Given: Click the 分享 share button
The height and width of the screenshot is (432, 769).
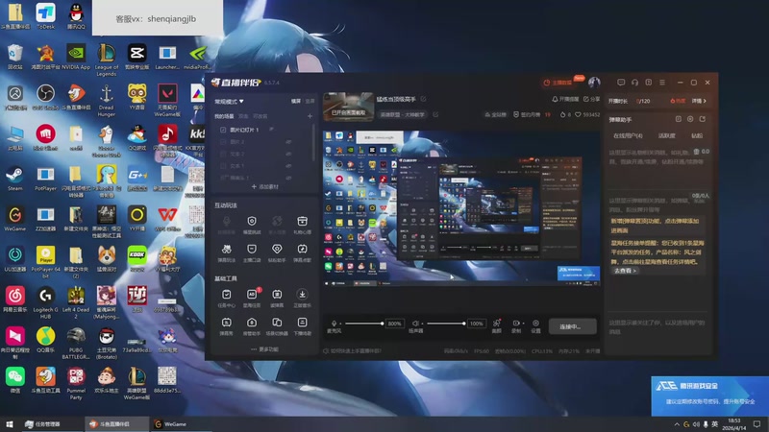Looking at the screenshot, I should [592, 99].
